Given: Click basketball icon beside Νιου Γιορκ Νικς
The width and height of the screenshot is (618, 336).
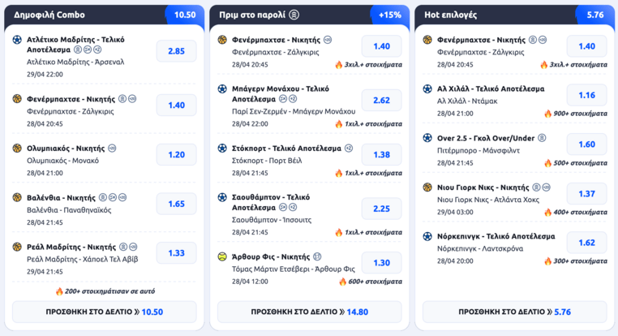Looking at the screenshot, I should coord(427,187).
